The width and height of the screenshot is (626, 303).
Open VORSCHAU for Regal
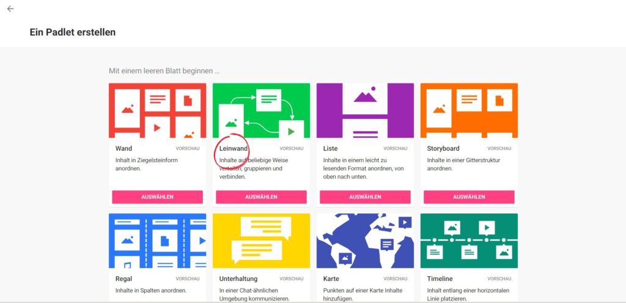pyautogui.click(x=188, y=279)
